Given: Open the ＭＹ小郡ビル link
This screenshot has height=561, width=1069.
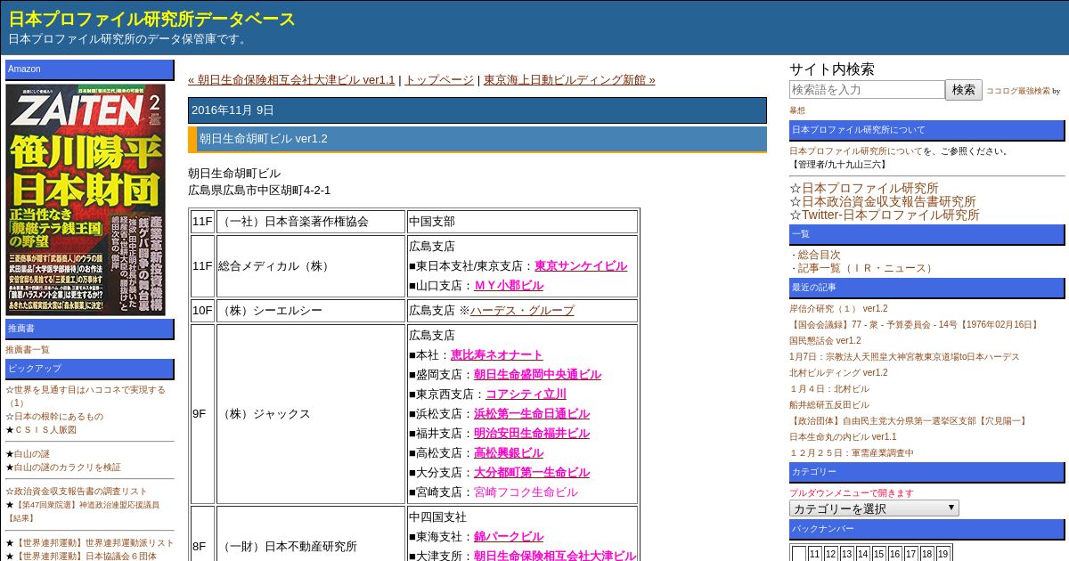Looking at the screenshot, I should tap(509, 285).
